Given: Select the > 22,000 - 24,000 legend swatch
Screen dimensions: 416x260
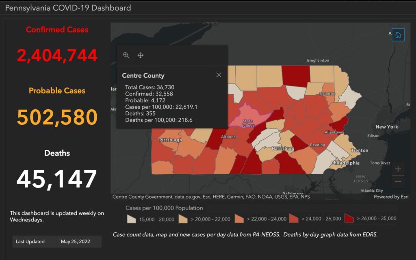Looking at the screenshot, I should [239, 219].
